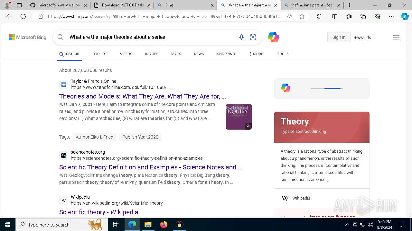Select the IMAGES search tab
412x231 pixels.
[152, 54]
